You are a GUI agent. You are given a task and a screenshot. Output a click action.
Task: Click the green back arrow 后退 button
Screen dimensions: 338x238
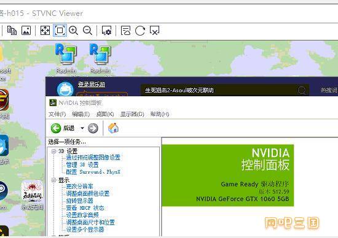pos(63,128)
